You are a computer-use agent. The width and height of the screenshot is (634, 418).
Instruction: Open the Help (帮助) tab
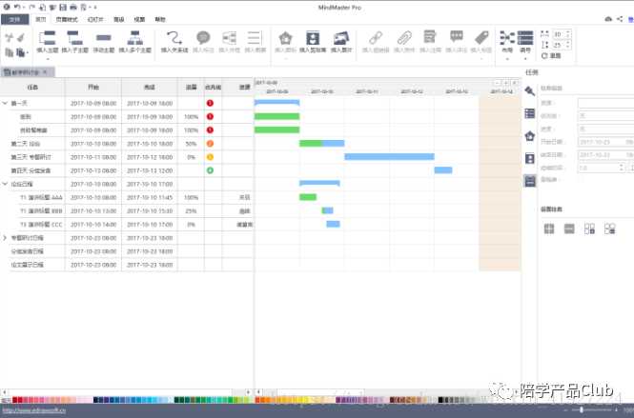(160, 19)
